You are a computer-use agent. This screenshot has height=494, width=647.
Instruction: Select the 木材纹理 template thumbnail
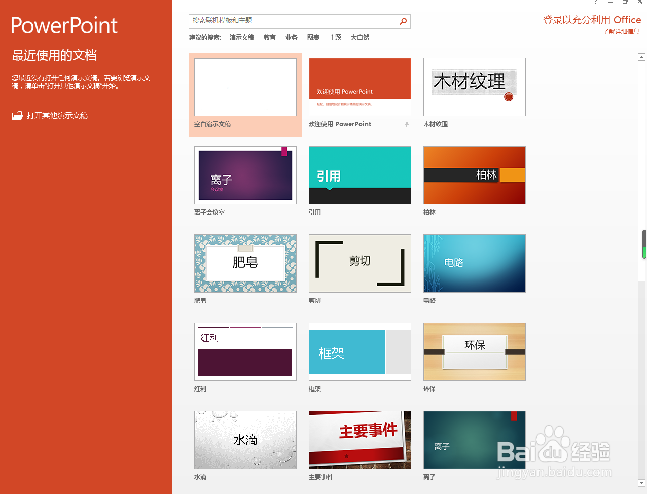tap(475, 87)
